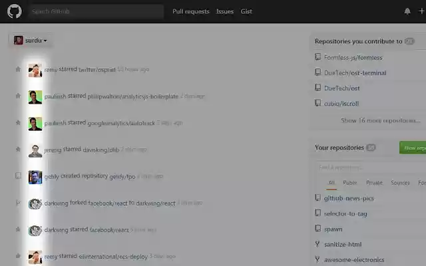Open geuis/fpo repository link
Image resolution: width=426 pixels, height=266 pixels.
point(122,177)
